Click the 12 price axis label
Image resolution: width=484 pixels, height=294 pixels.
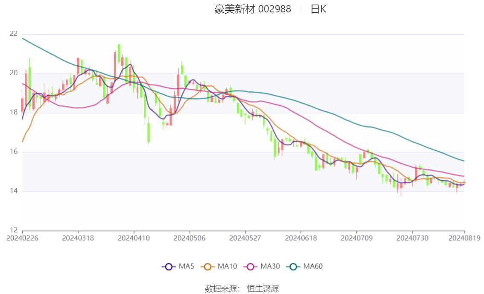[14, 230]
